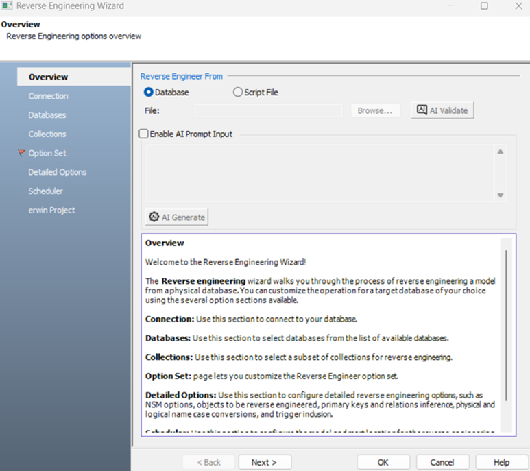Screen dimensions: 530x471
Task: Click the Next > button
Action: click(x=264, y=462)
